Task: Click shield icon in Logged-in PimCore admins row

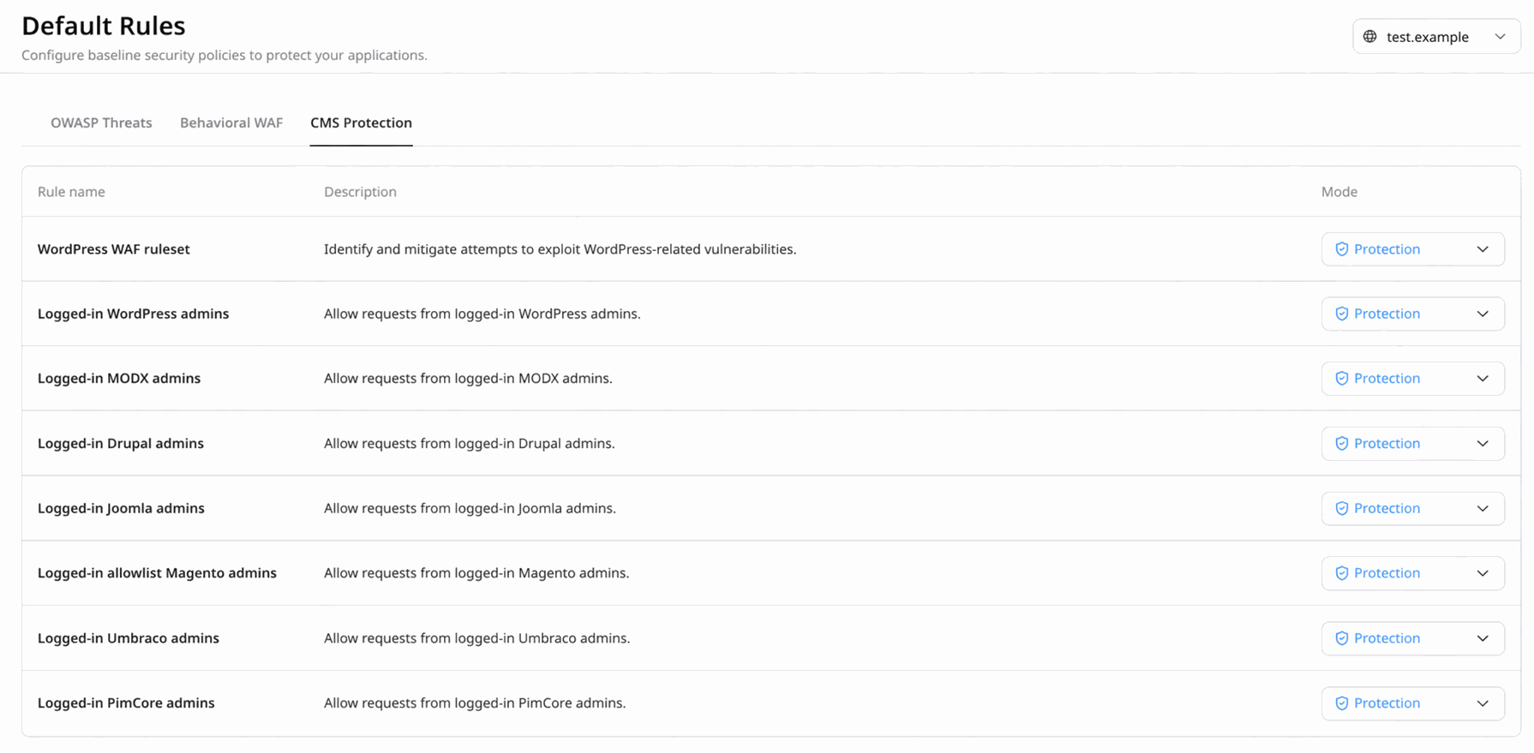Action: pyautogui.click(x=1342, y=703)
